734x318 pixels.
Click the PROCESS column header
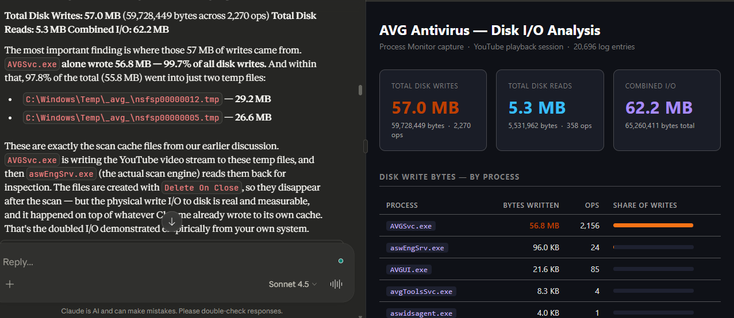[402, 205]
